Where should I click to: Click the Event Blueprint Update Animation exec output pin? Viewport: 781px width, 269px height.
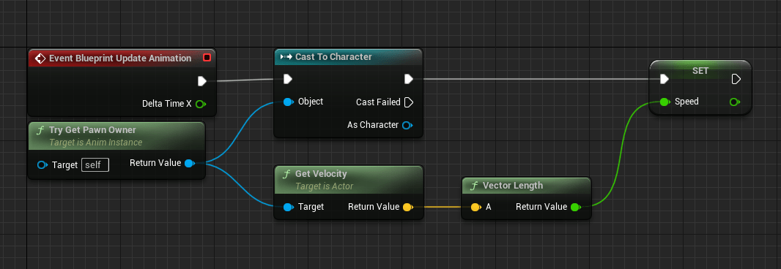coord(201,81)
